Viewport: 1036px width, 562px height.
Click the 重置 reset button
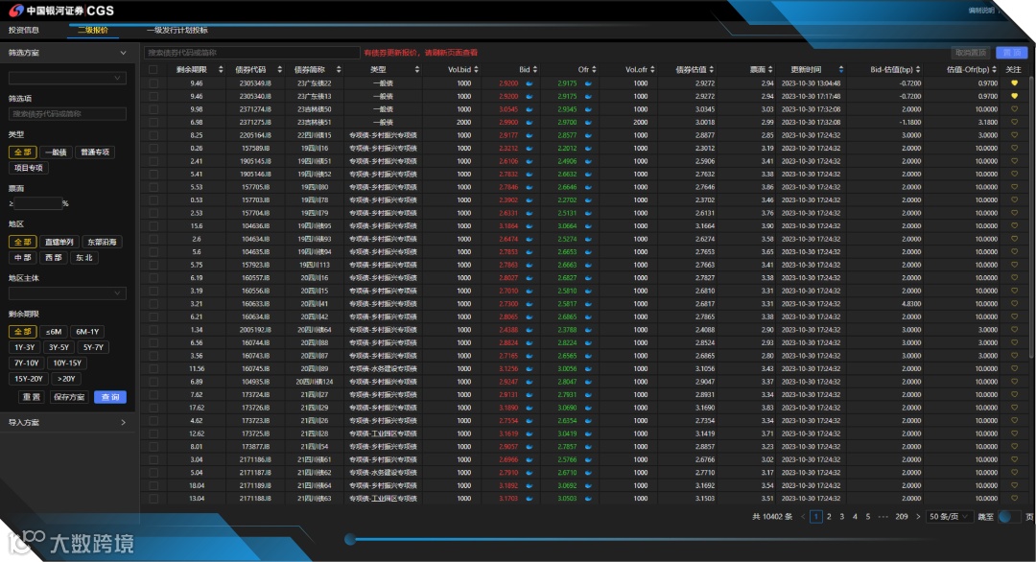pyautogui.click(x=31, y=397)
